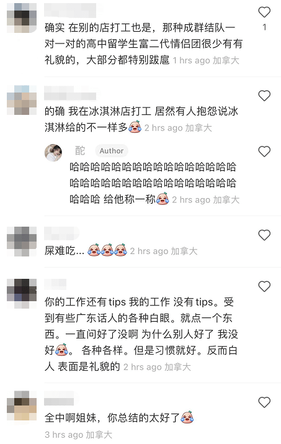Image resolution: width=281 pixels, height=444 pixels.
Task: Open the Author's profile avatar photo
Action: click(x=53, y=152)
